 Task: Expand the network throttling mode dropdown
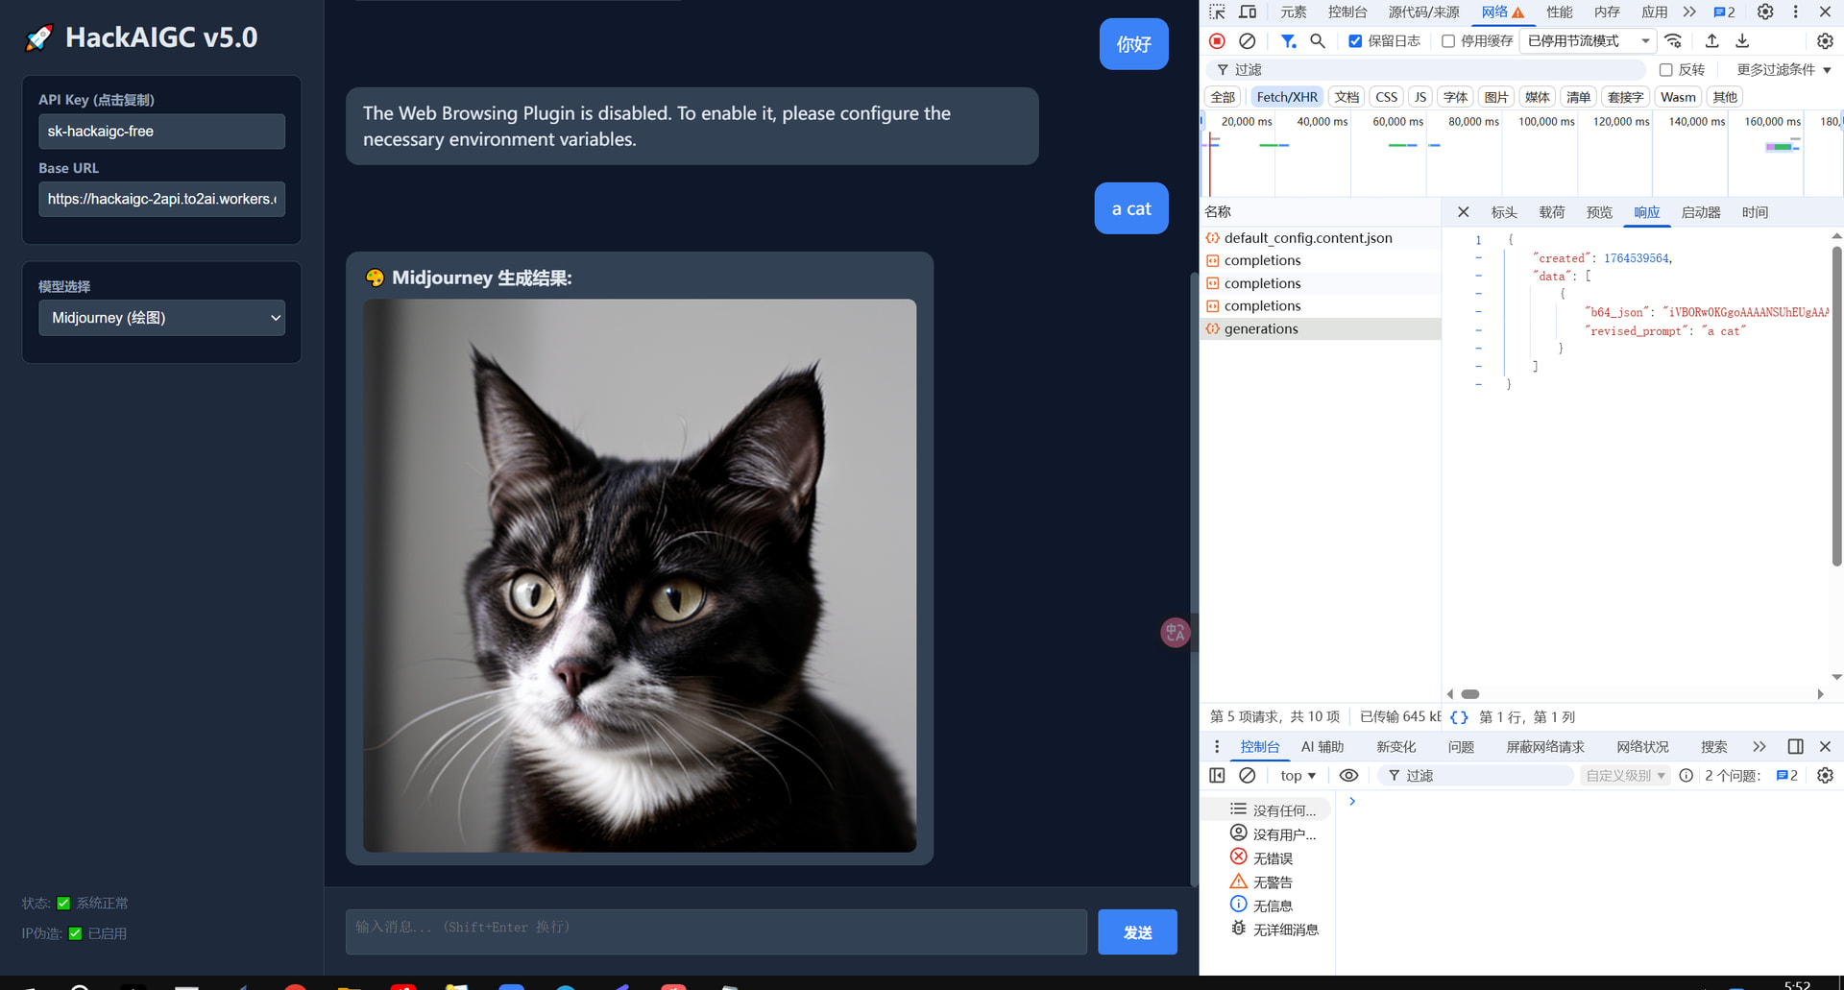point(1588,41)
